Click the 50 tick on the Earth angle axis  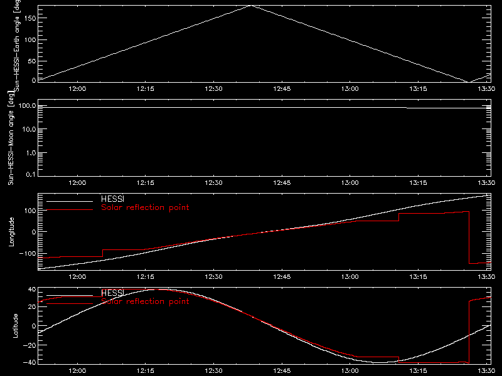[32, 61]
